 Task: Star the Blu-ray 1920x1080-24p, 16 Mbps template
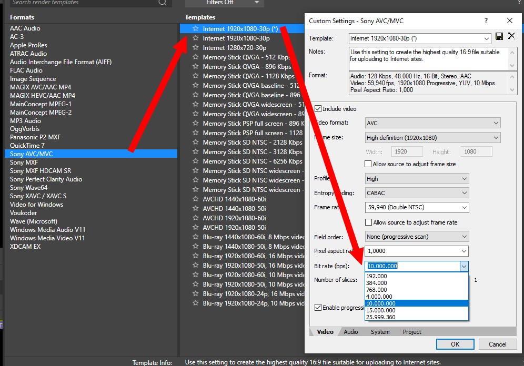[196, 294]
